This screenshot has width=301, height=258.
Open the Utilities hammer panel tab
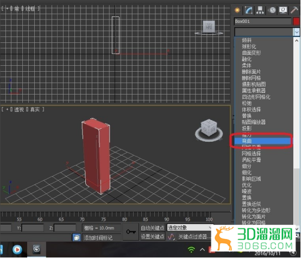pos(294,10)
